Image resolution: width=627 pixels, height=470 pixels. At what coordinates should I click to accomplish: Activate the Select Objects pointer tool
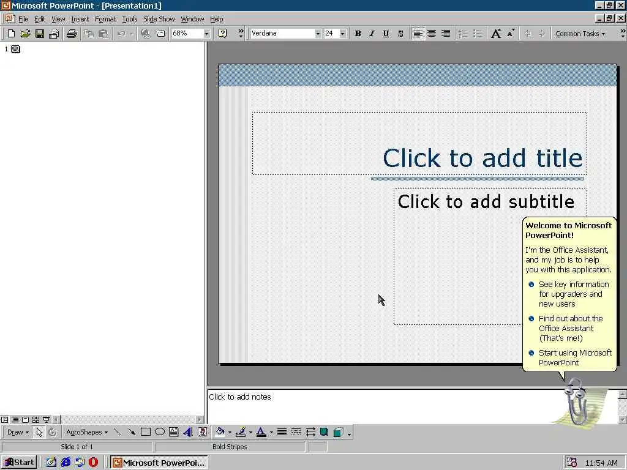pos(39,432)
